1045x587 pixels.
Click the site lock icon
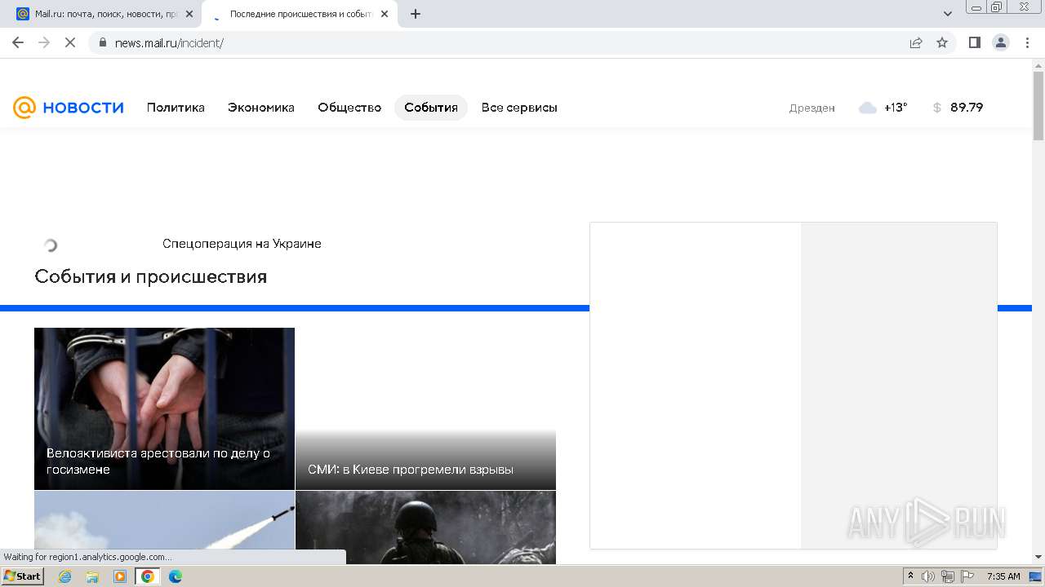click(102, 42)
